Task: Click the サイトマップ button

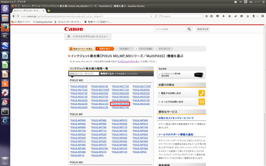Action: pyautogui.click(x=202, y=29)
